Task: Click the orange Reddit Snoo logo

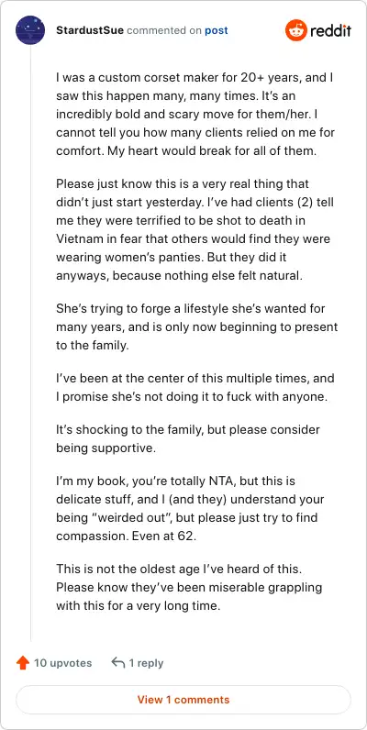Action: coord(295,30)
